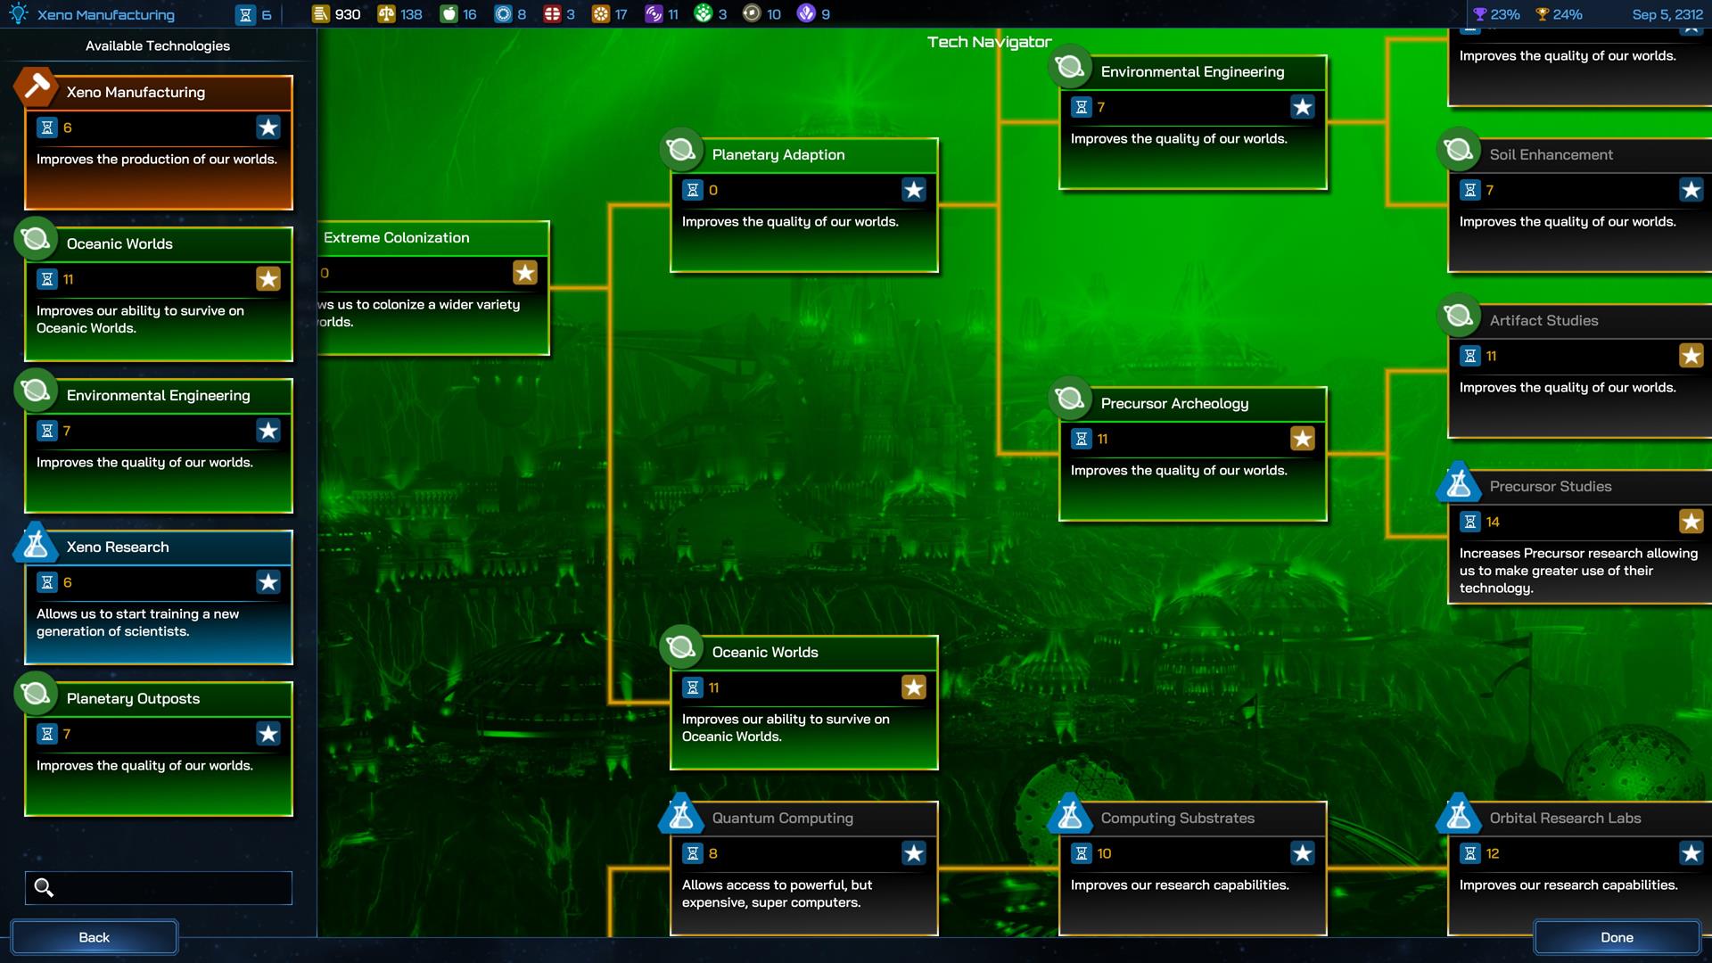Click the Xeno Manufacturing hammer icon
The image size is (1712, 963).
point(36,86)
